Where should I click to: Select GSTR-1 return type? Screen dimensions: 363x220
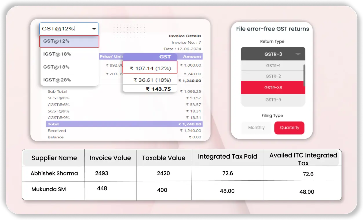pos(273,66)
